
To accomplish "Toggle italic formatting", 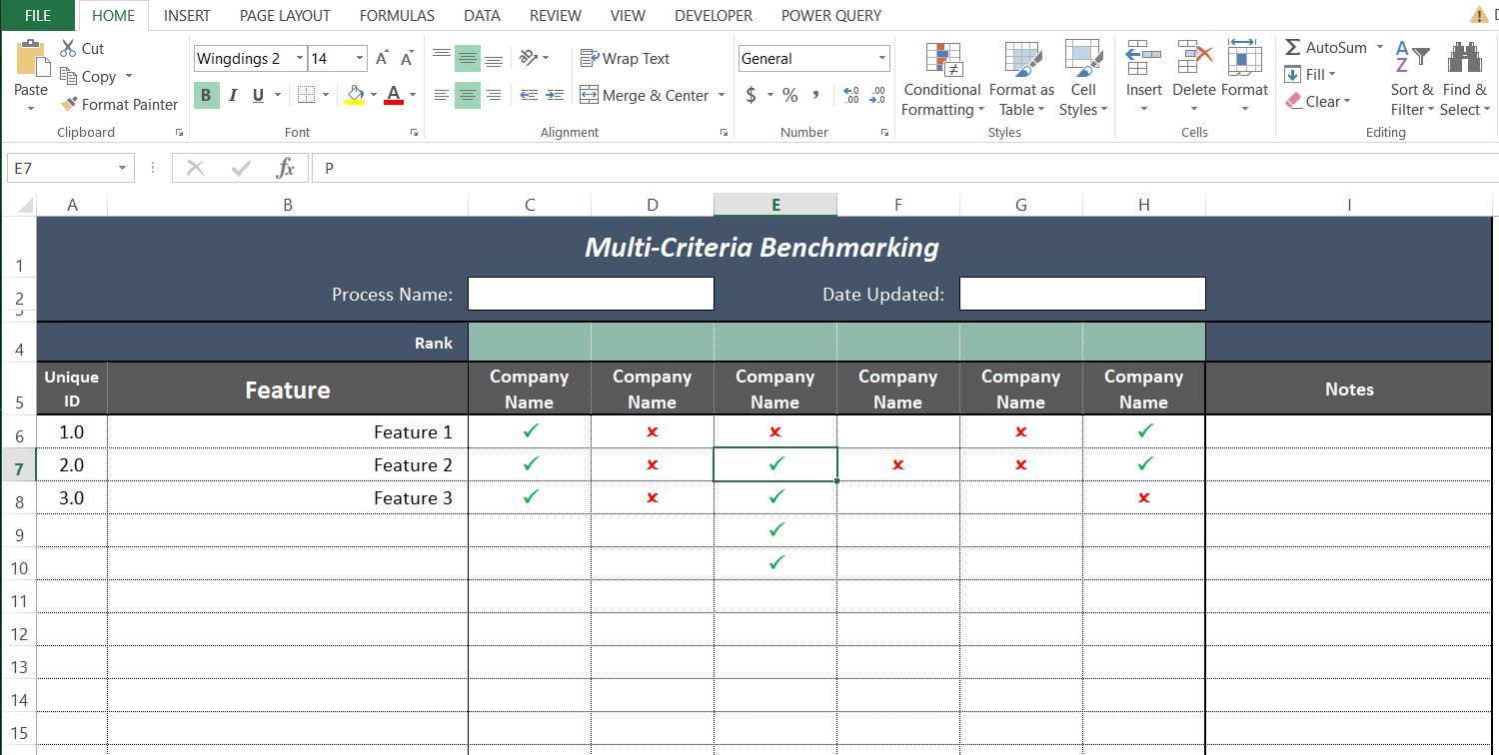I will tap(232, 94).
